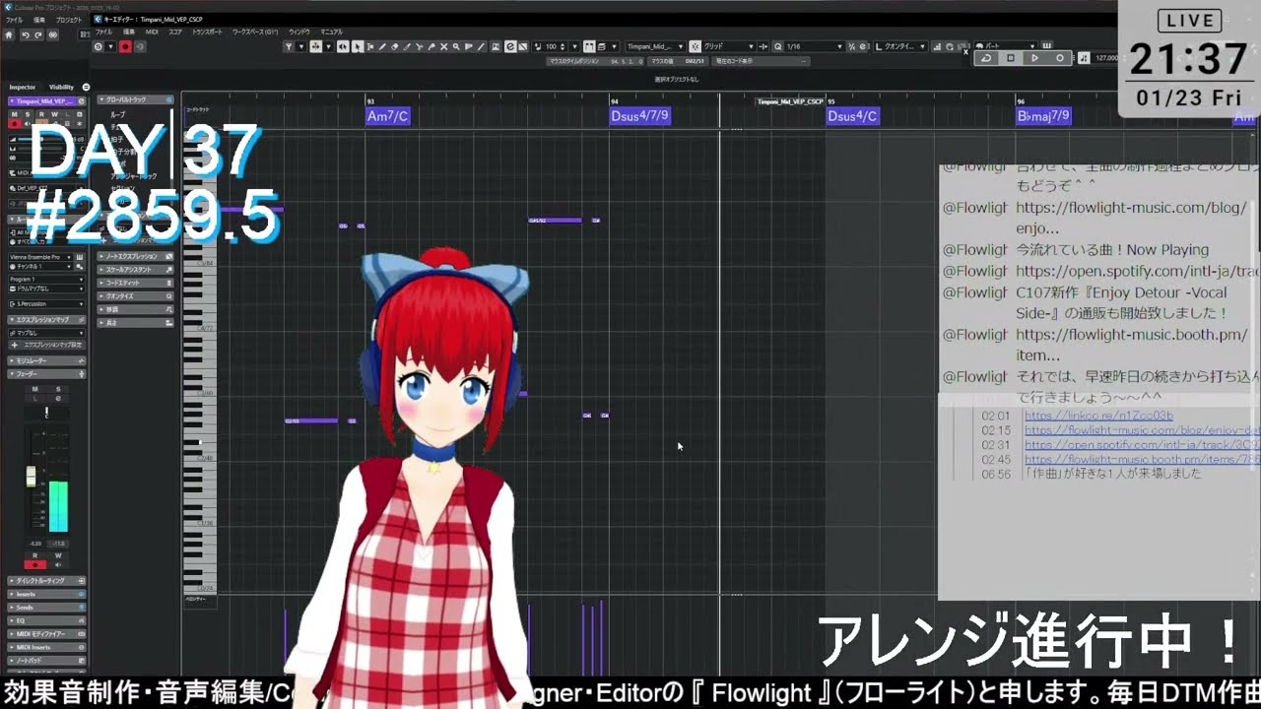Click the Q quantize icon
The height and width of the screenshot is (709, 1261).
click(x=778, y=46)
